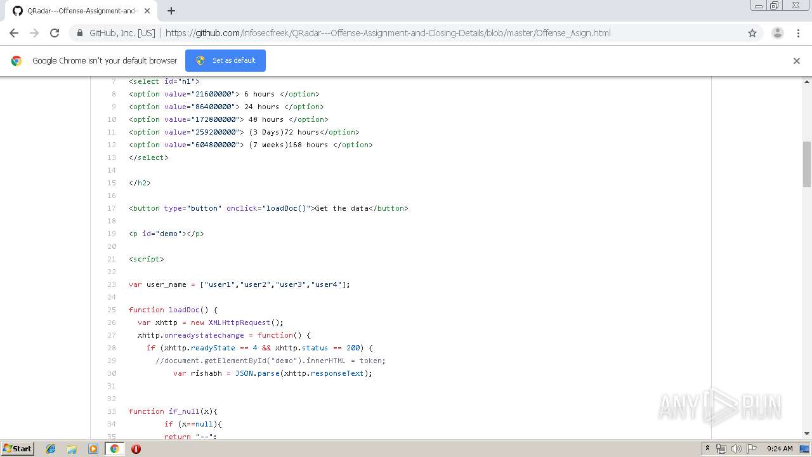Screen dimensions: 812x457
Task: Click the '(7 weeks)168 hours' code line
Action: 251,145
